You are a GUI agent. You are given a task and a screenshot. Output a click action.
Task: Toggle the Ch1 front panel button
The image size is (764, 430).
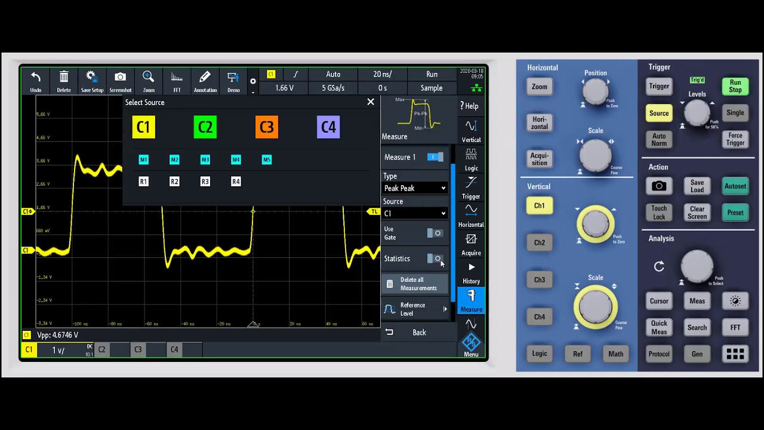click(540, 205)
